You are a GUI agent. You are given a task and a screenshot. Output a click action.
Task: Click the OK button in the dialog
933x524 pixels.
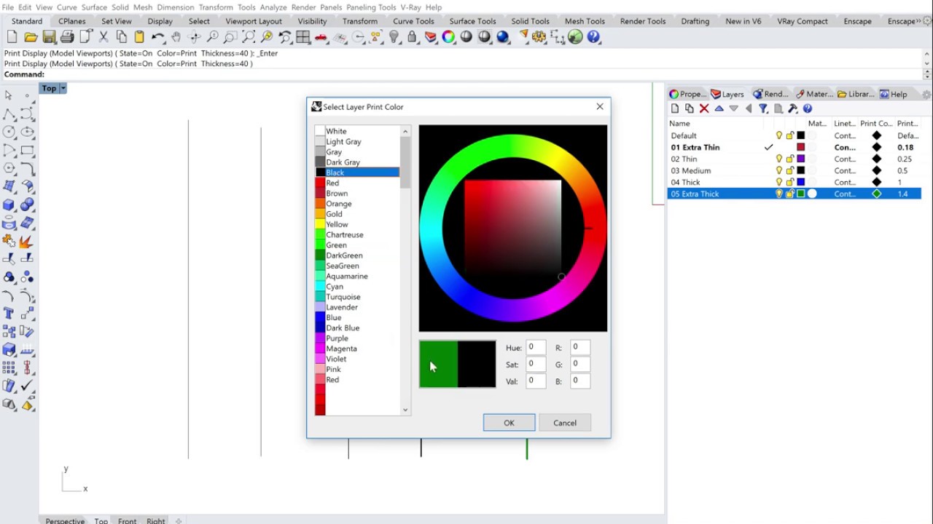(509, 423)
